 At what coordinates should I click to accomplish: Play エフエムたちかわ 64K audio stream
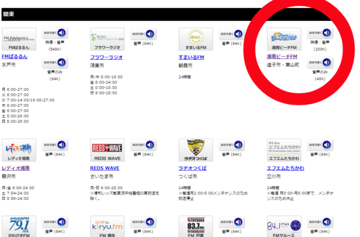(320, 145)
